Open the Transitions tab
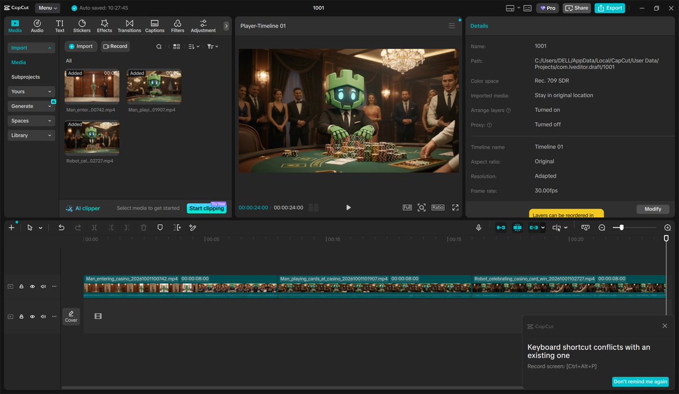This screenshot has height=394, width=679. [130, 26]
